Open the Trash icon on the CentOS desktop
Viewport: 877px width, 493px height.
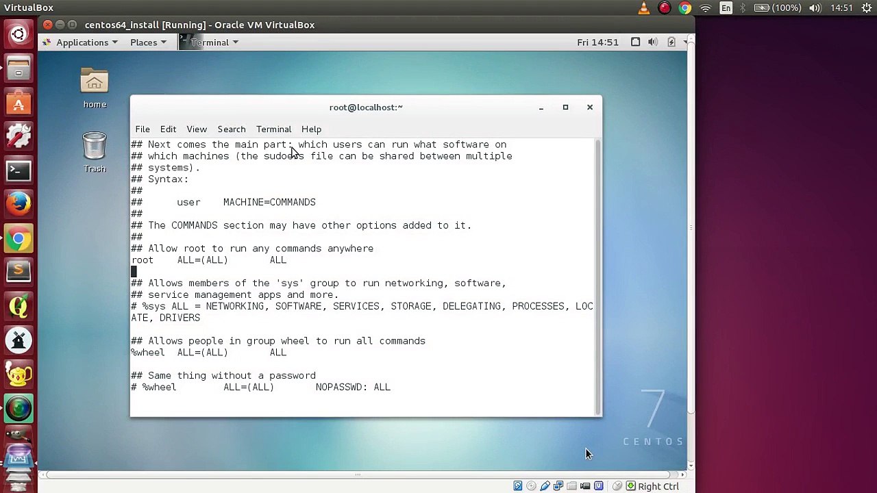(95, 152)
